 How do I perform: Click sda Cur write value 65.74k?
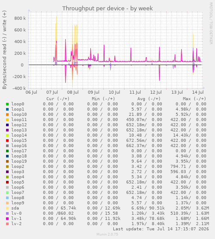(x=68, y=208)
